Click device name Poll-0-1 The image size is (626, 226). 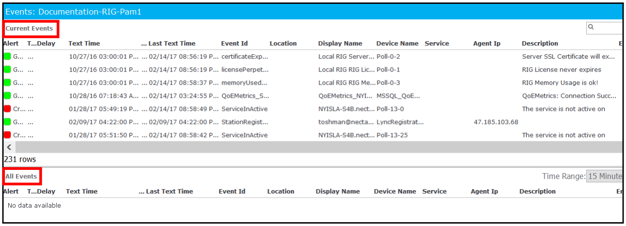(x=388, y=70)
